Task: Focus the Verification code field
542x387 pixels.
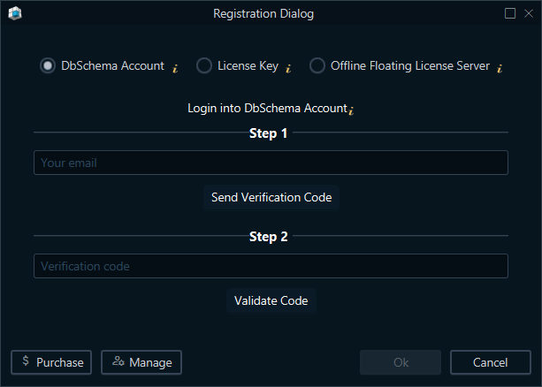Action: pyautogui.click(x=271, y=266)
